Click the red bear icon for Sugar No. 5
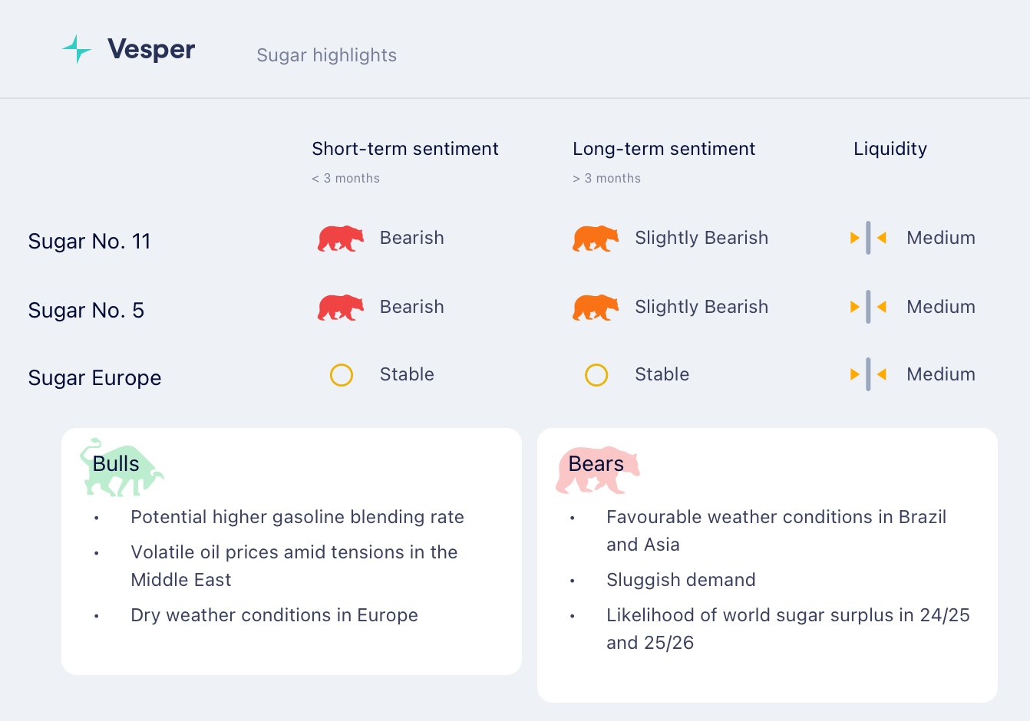The image size is (1030, 721). click(x=341, y=308)
